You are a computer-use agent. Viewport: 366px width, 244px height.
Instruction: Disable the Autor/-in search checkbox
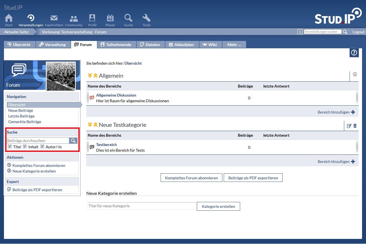click(x=42, y=147)
